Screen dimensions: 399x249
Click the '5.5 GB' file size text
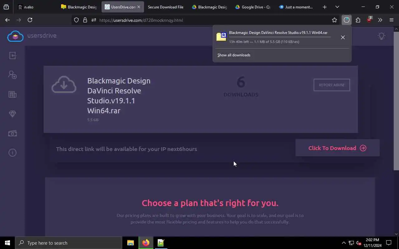coord(93,120)
